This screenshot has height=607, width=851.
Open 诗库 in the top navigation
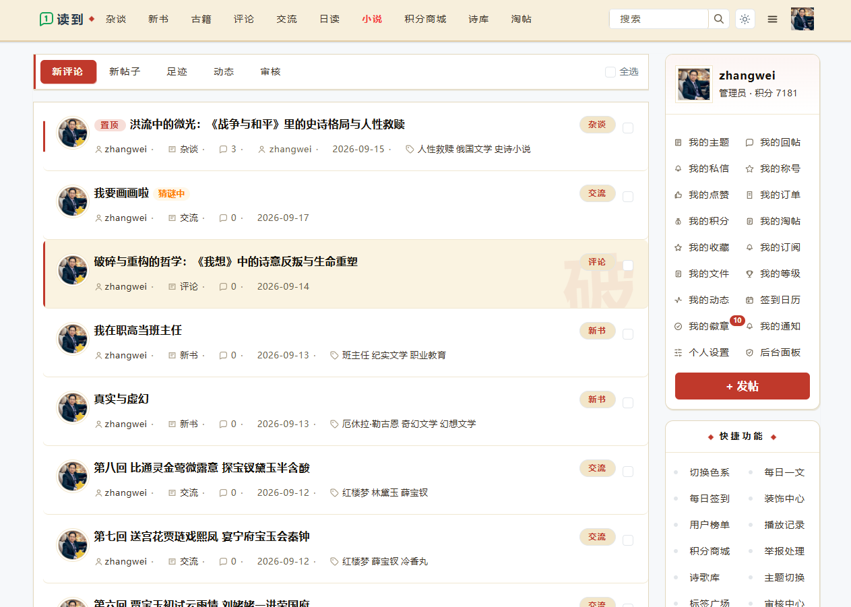tap(478, 19)
